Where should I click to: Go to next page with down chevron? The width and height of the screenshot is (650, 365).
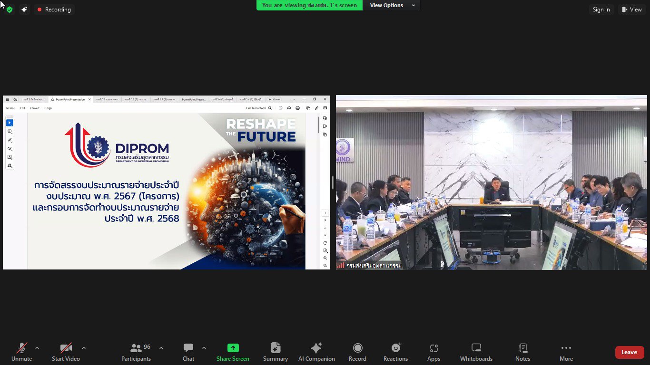325,235
